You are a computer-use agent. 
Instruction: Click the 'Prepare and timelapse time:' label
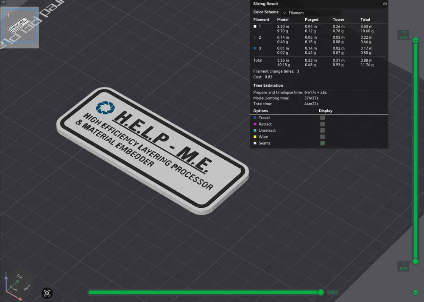[x=278, y=92]
